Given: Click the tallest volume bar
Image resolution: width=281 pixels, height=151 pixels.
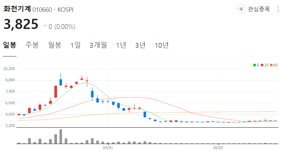Looking at the screenshot, I should click(61, 137).
